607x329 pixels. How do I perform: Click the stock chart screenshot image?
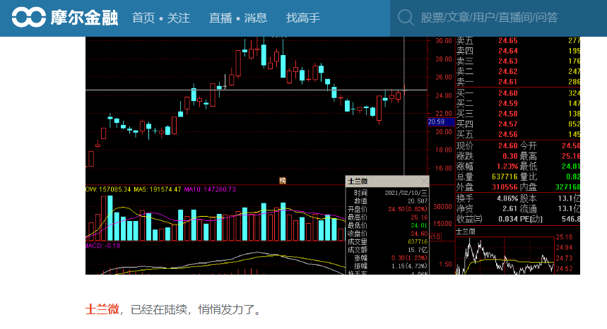[333, 155]
